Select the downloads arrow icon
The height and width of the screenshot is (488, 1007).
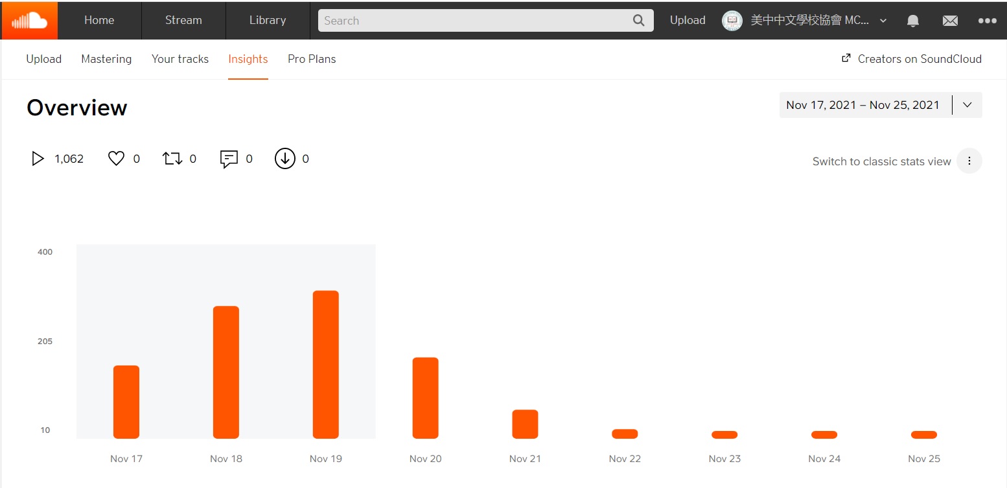pos(284,159)
